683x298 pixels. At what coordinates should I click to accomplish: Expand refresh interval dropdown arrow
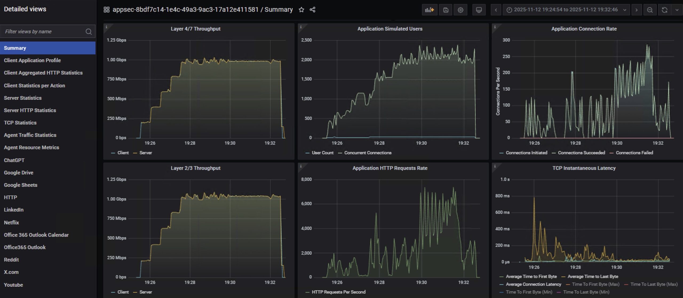coord(677,10)
